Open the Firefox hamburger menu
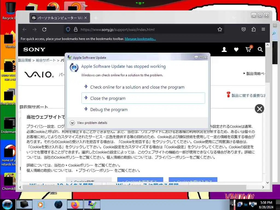 click(263, 29)
